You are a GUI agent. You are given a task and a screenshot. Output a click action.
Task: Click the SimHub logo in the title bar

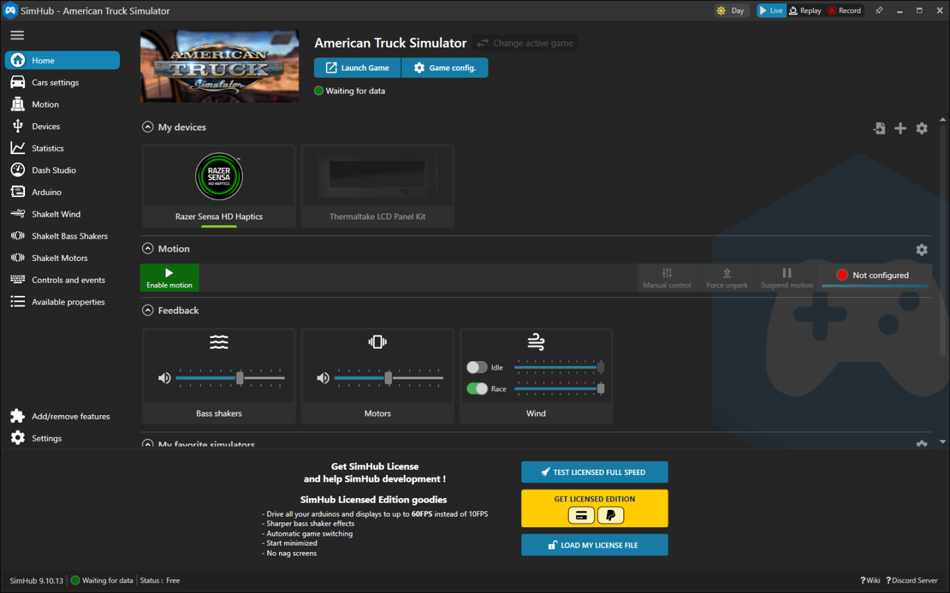11,11
